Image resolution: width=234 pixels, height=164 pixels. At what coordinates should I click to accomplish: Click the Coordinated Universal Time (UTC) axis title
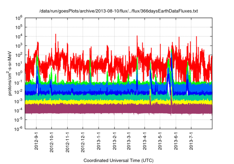click(118, 161)
